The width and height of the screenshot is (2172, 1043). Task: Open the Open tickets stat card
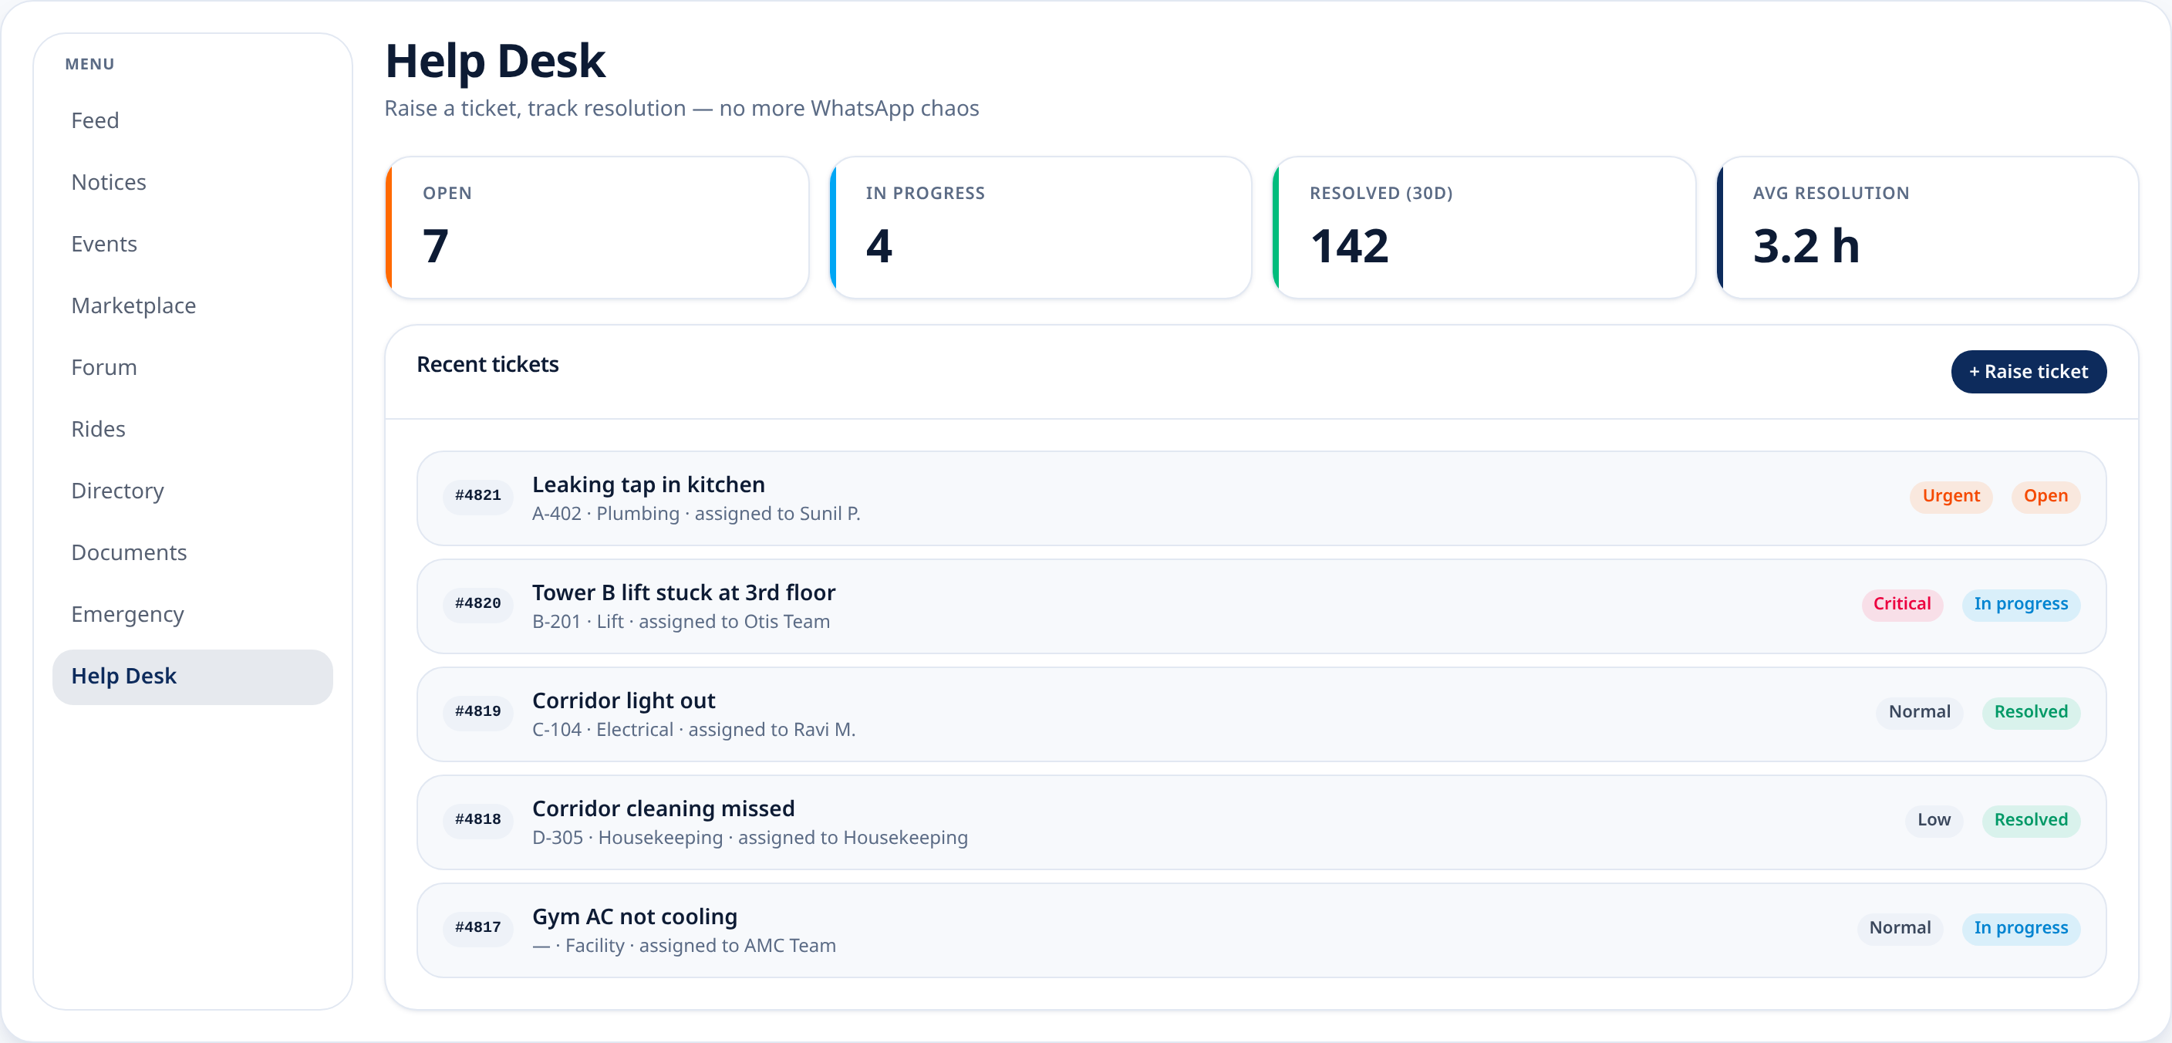point(596,227)
